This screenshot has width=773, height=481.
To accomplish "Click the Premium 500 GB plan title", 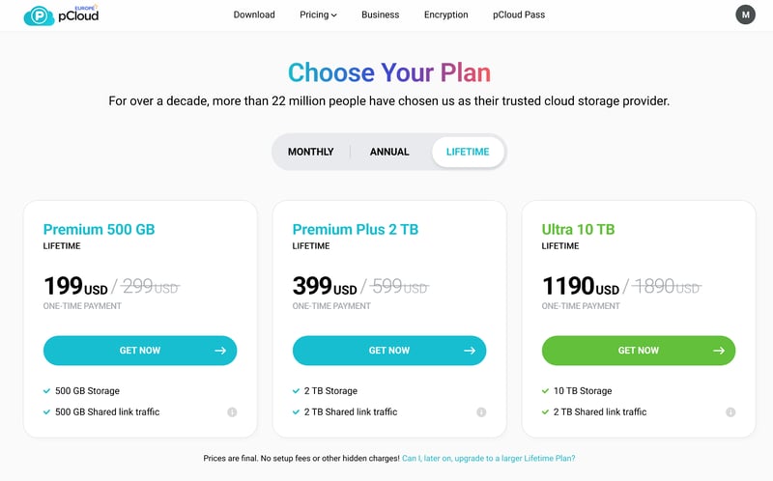I will (99, 230).
